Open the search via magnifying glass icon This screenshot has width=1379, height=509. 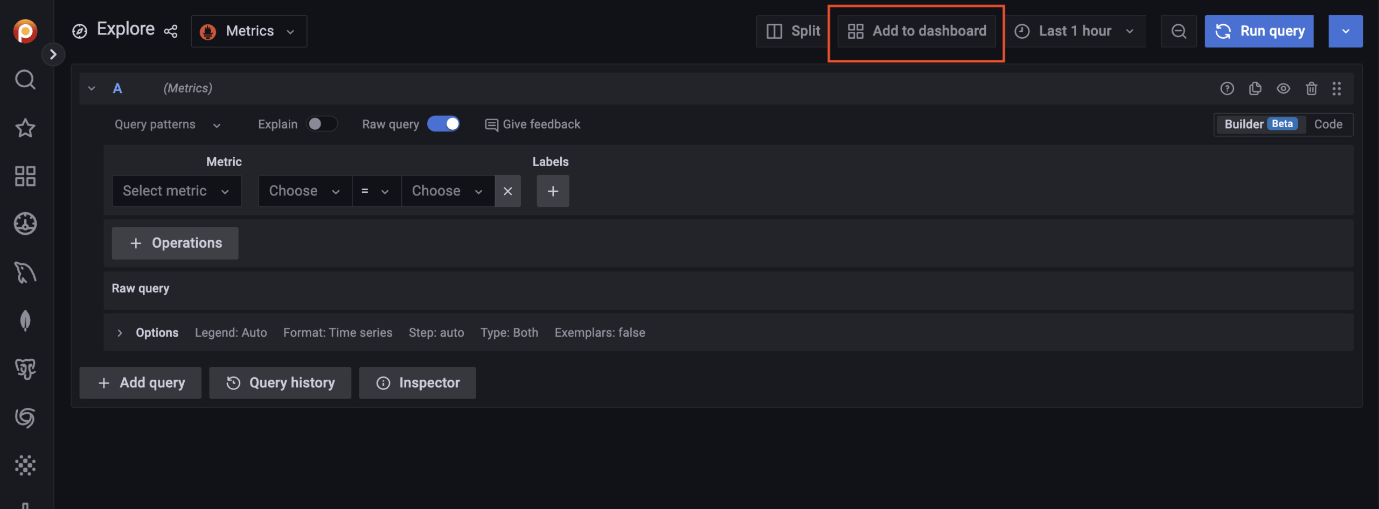[25, 79]
